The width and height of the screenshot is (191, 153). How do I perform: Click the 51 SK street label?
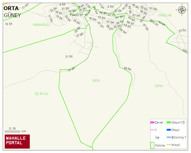point(153,9)
